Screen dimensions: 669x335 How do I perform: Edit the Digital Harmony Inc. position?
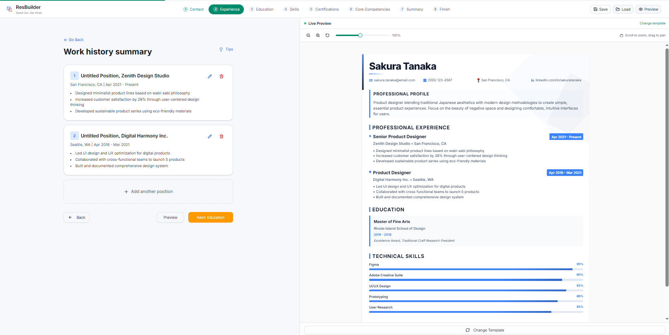click(x=210, y=136)
